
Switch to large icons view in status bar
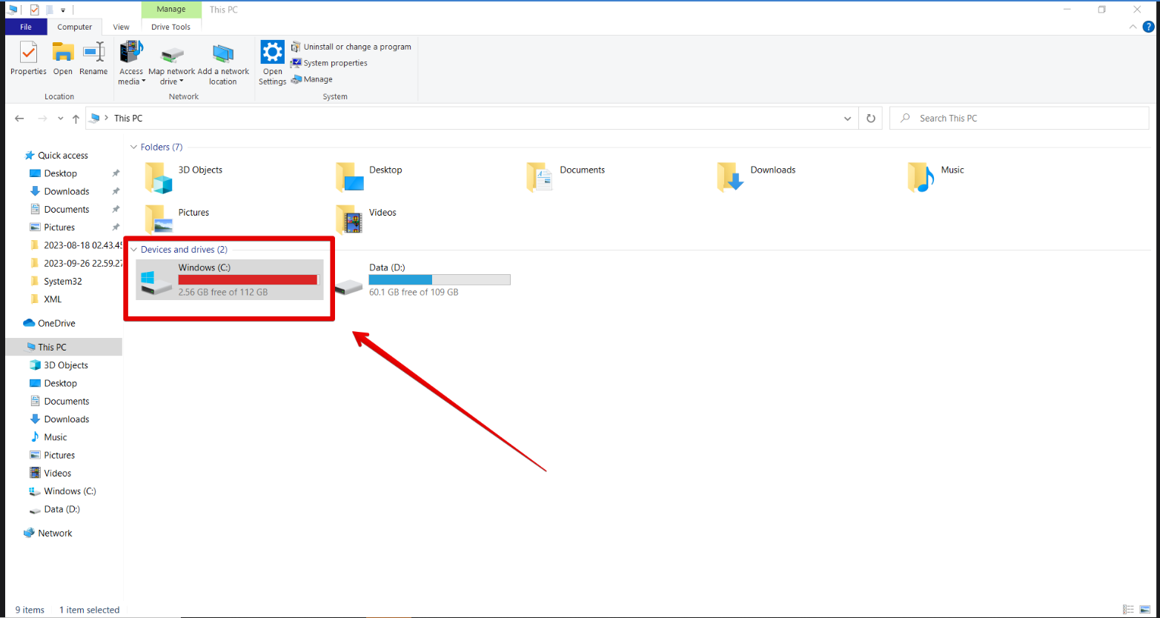point(1144,609)
